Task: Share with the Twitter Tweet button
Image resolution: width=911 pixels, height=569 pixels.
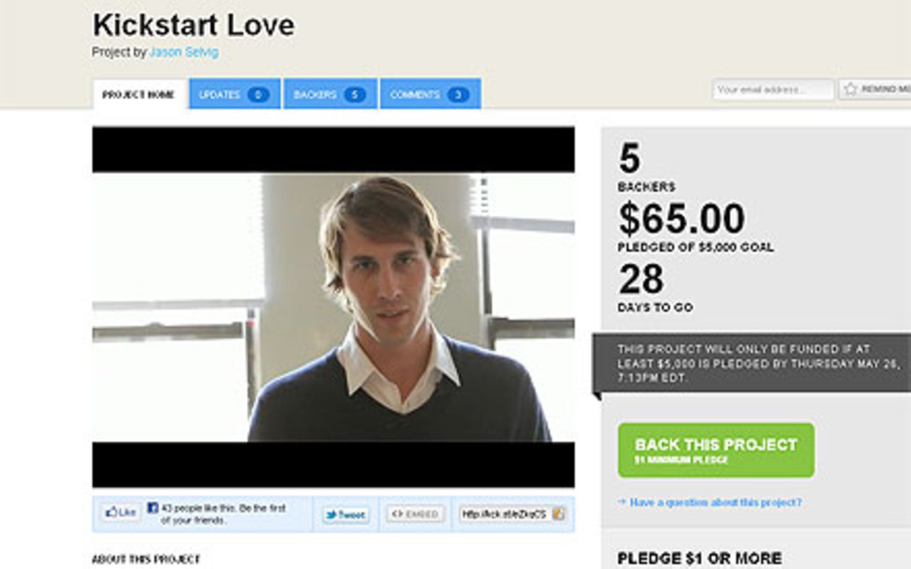Action: coord(346,515)
